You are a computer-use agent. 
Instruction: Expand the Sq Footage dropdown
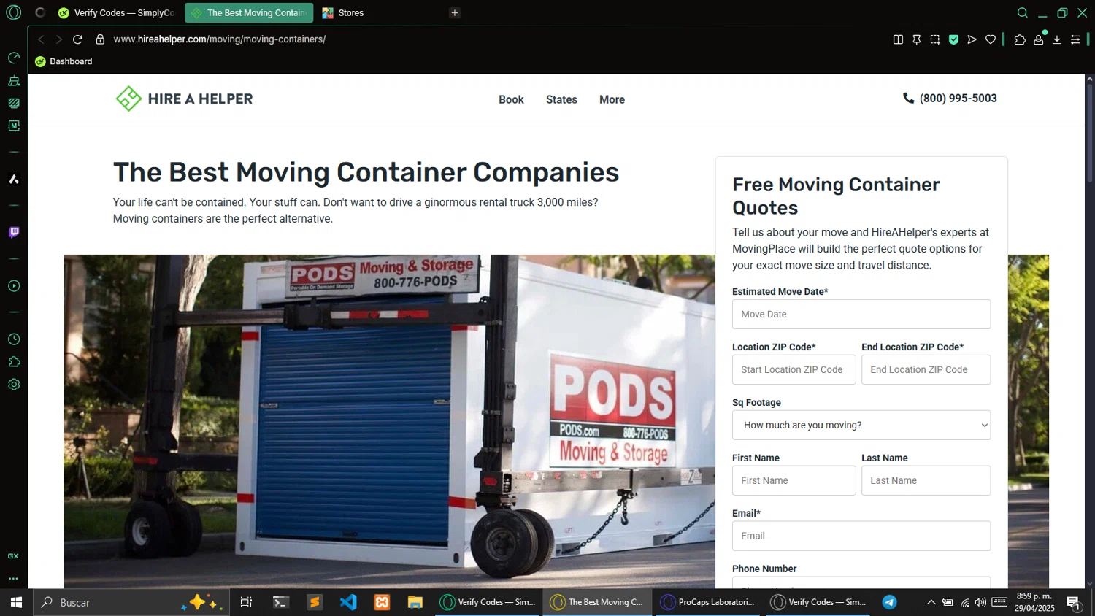point(861,425)
